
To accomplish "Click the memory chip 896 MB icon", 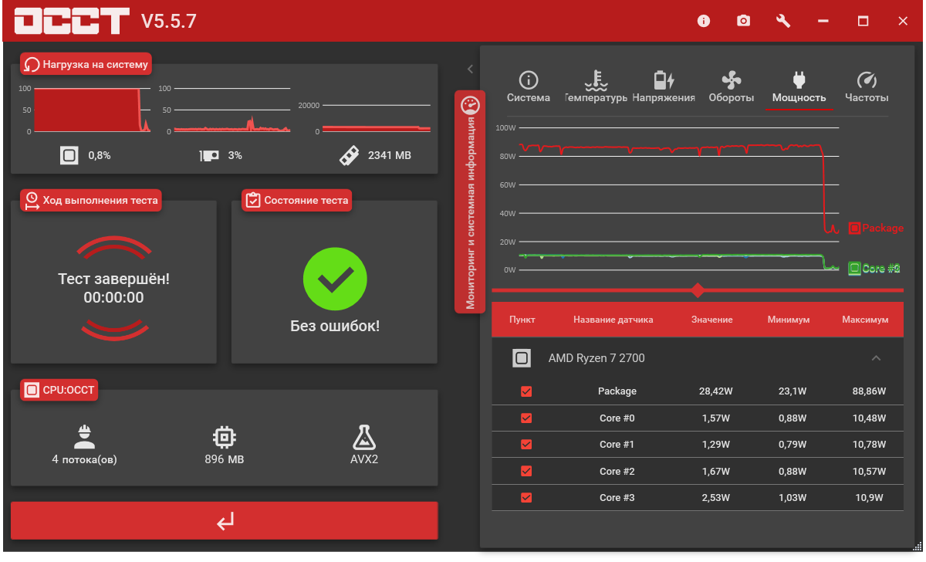I will coord(224,437).
